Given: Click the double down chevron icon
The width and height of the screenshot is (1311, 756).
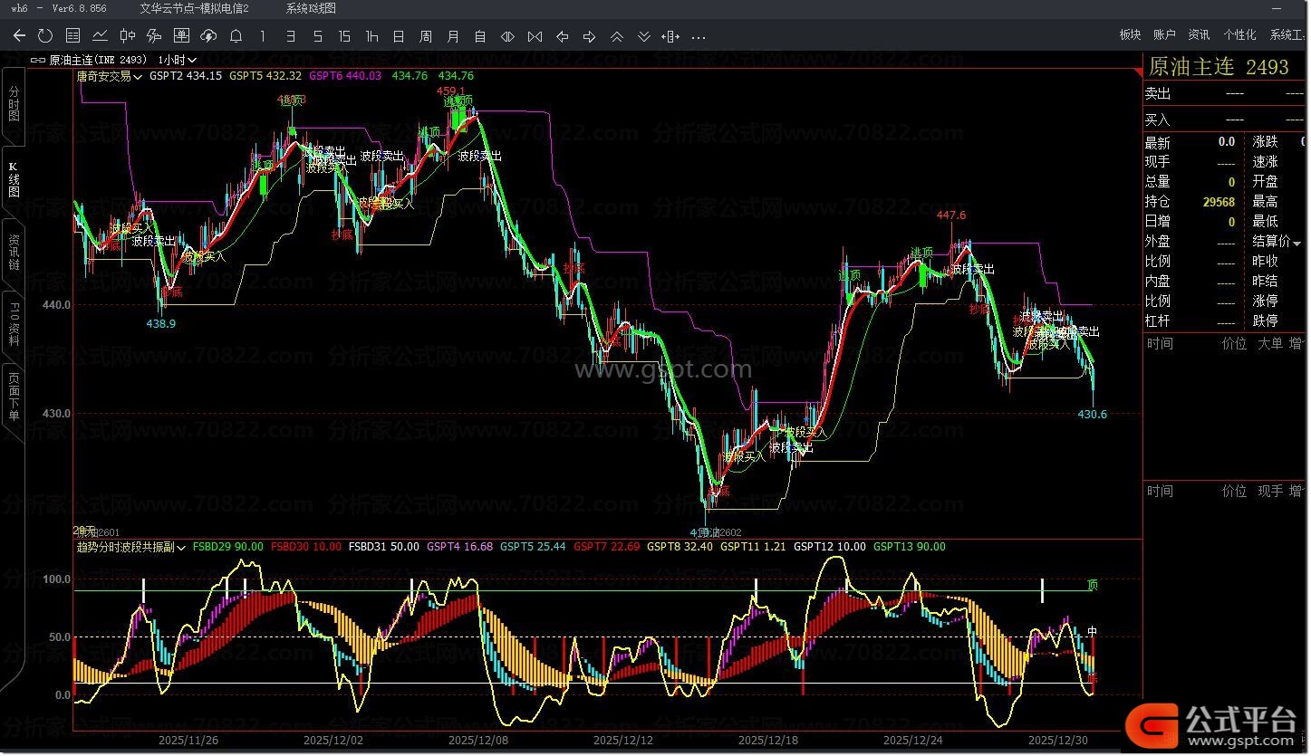Looking at the screenshot, I should [x=643, y=36].
